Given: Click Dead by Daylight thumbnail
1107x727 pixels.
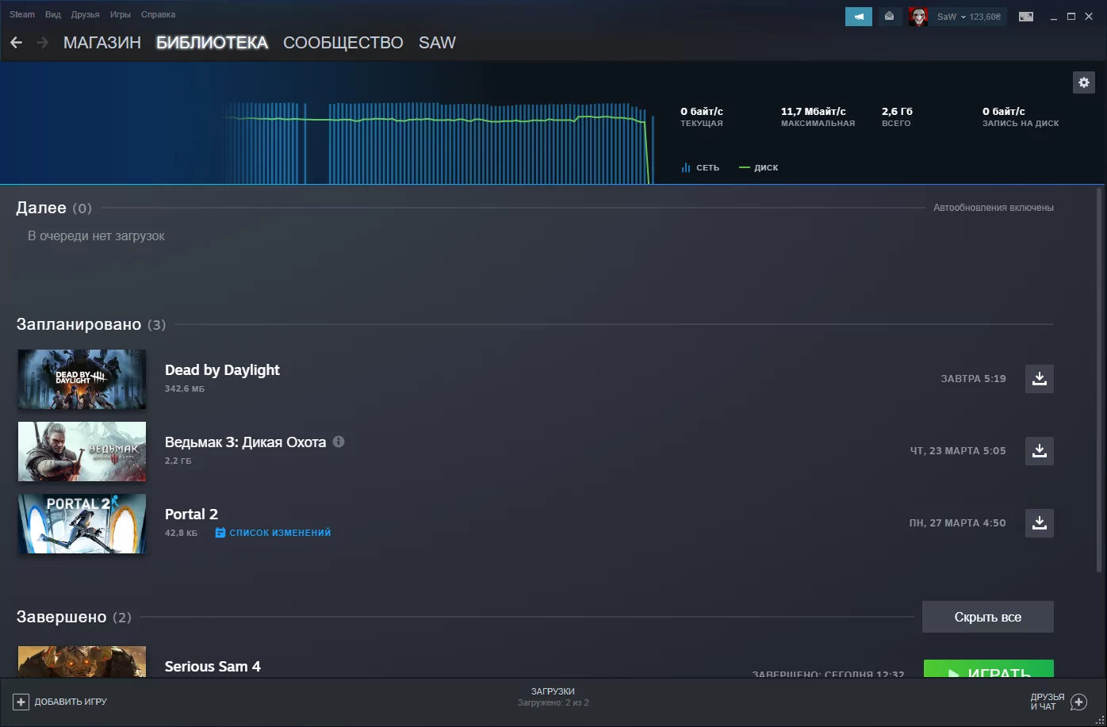Looking at the screenshot, I should click(82, 380).
